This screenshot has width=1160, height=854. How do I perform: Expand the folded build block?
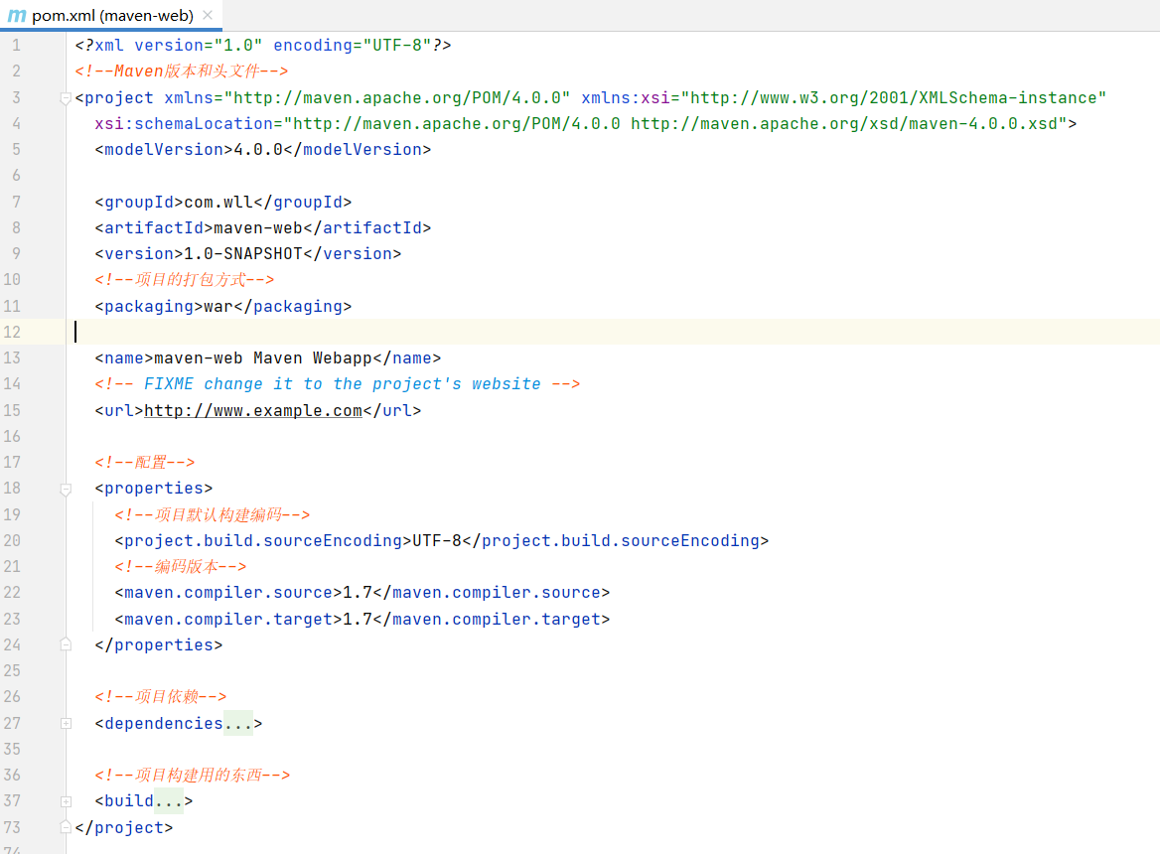pos(66,801)
